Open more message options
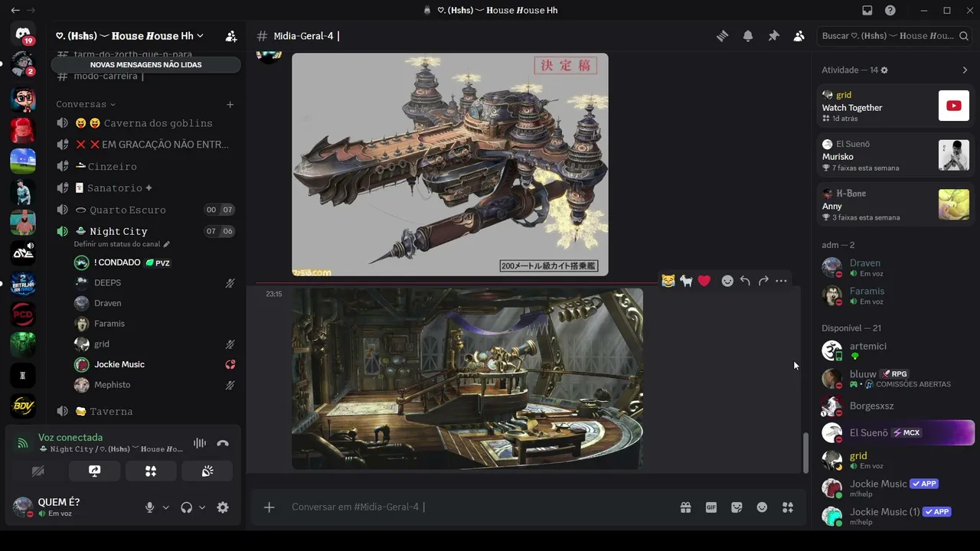The width and height of the screenshot is (980, 551). pos(781,281)
